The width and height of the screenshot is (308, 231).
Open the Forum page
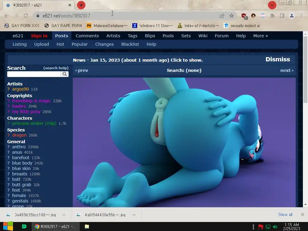222,36
